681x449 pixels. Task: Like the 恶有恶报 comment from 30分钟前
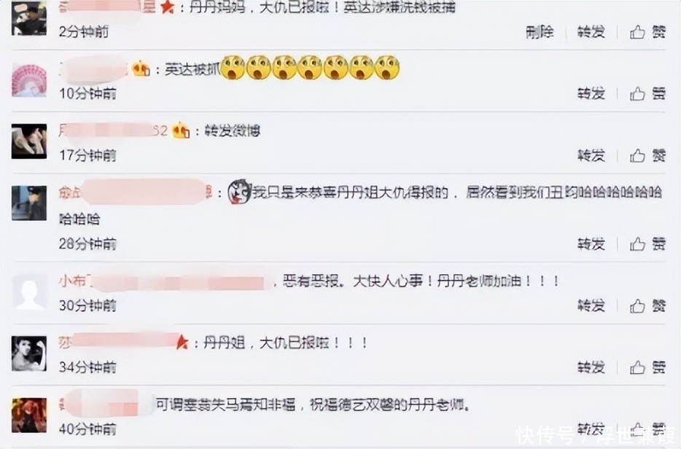pyautogui.click(x=647, y=305)
